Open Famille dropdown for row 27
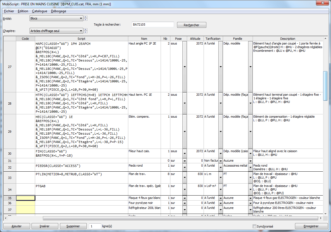 click(x=250, y=67)
